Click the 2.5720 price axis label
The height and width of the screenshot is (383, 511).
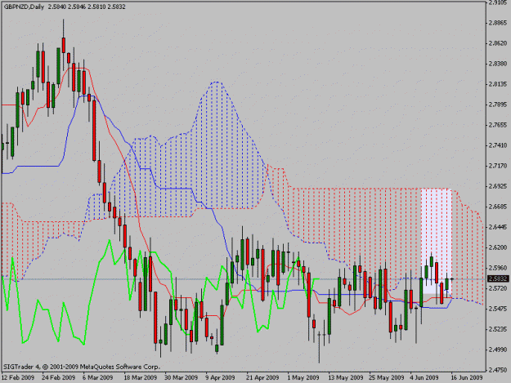[x=498, y=288]
